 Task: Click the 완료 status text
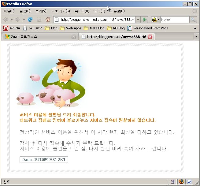pyautogui.click(x=6, y=182)
